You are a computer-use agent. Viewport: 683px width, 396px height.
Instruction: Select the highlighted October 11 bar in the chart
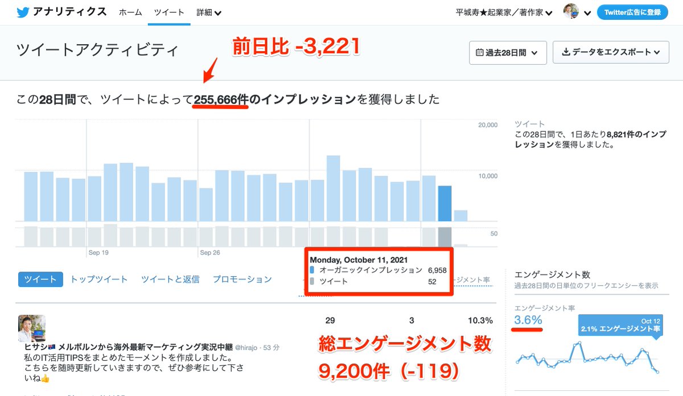444,205
